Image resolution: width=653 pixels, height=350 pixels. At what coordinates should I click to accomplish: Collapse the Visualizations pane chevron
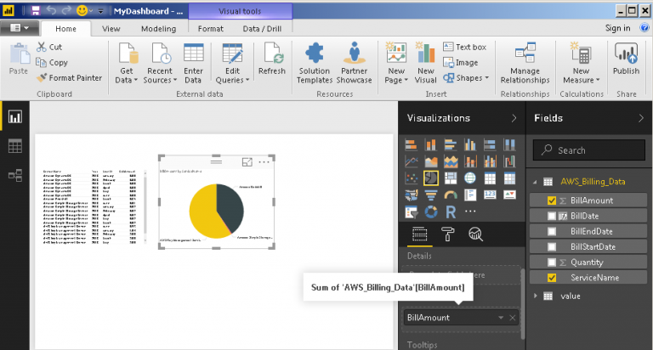(514, 118)
